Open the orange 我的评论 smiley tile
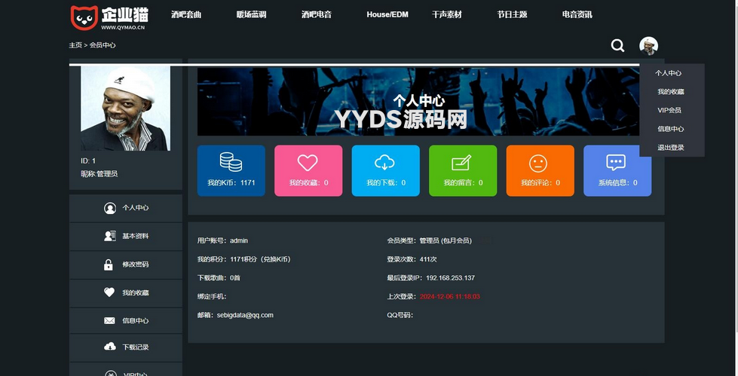Screen dimensions: 738x376 click(540, 170)
